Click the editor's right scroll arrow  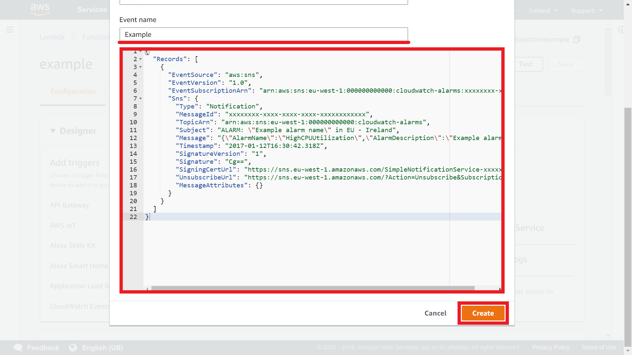[x=500, y=289]
